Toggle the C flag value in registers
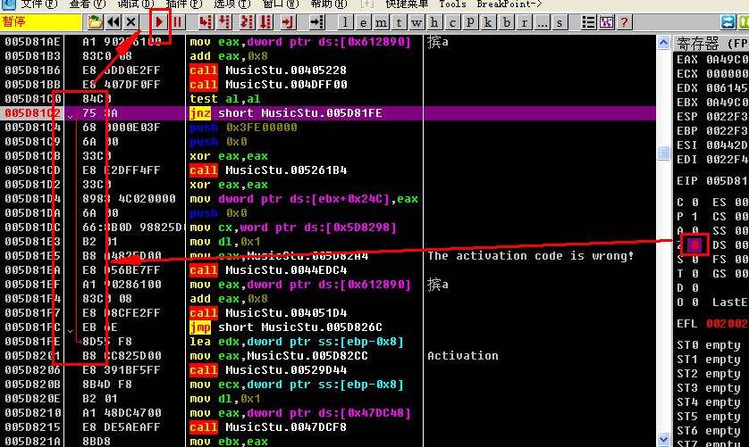Image resolution: width=749 pixels, height=447 pixels. [695, 203]
